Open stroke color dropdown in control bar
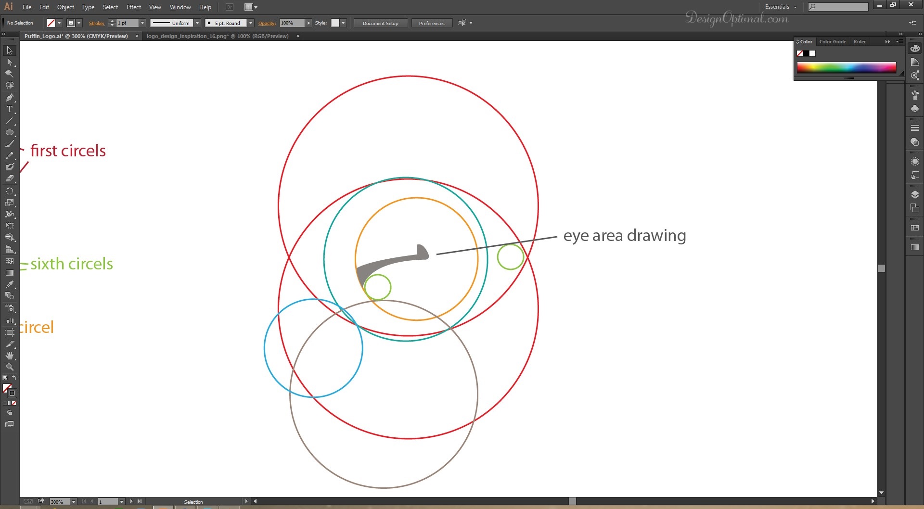 pos(79,23)
